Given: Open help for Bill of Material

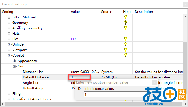Looking at the screenshot, I should point(125,17).
